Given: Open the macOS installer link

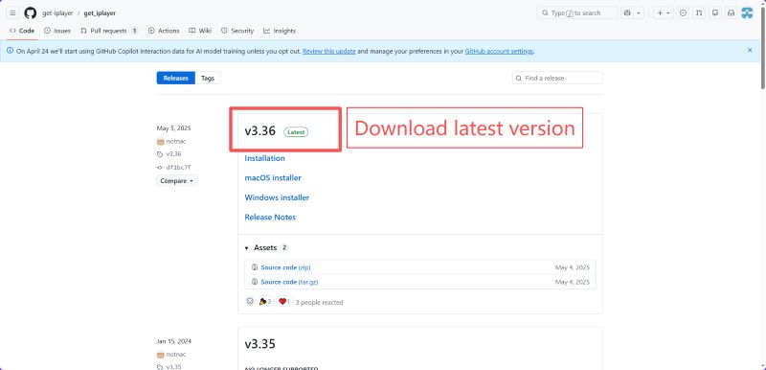Looking at the screenshot, I should pyautogui.click(x=273, y=178).
